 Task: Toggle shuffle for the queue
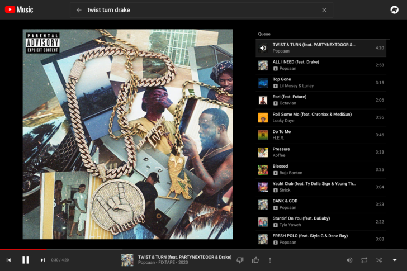pyautogui.click(x=378, y=260)
